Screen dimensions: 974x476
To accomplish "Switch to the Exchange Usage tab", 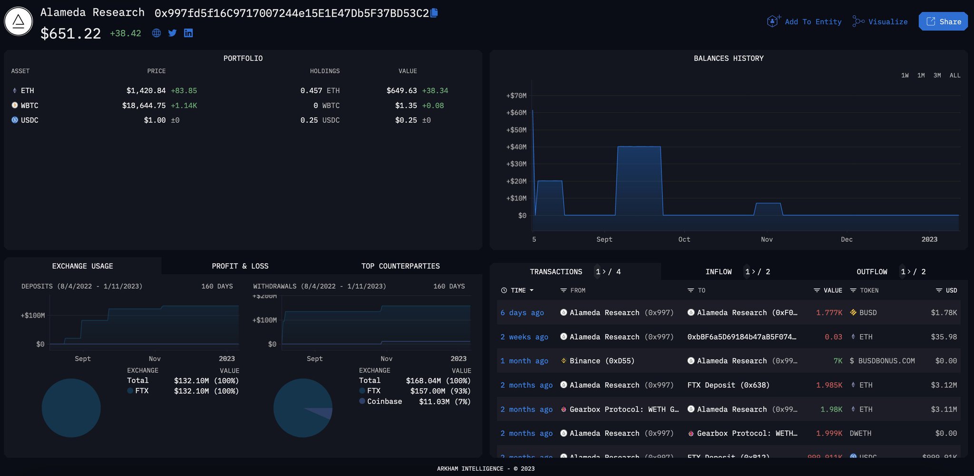I will click(83, 266).
